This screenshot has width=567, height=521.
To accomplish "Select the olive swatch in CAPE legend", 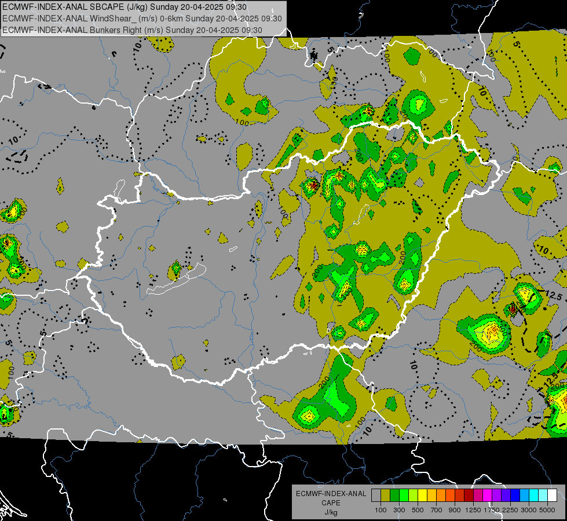I will coord(385,496).
